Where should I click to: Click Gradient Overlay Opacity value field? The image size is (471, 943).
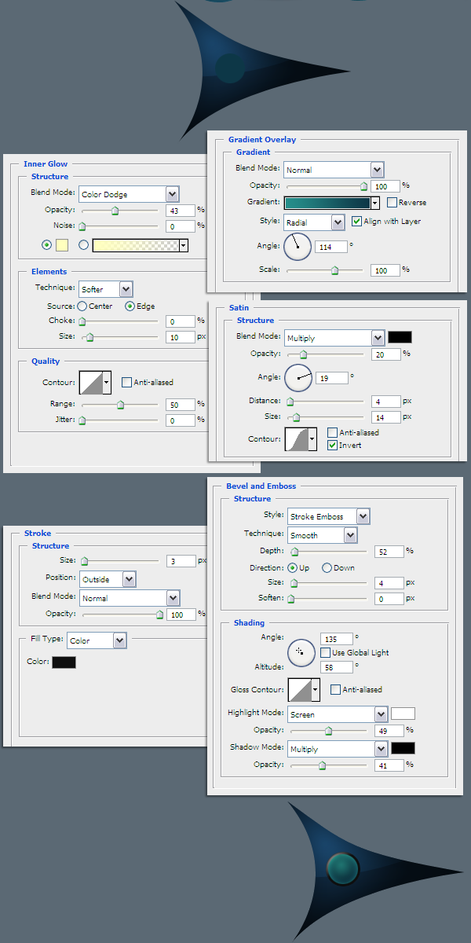385,186
